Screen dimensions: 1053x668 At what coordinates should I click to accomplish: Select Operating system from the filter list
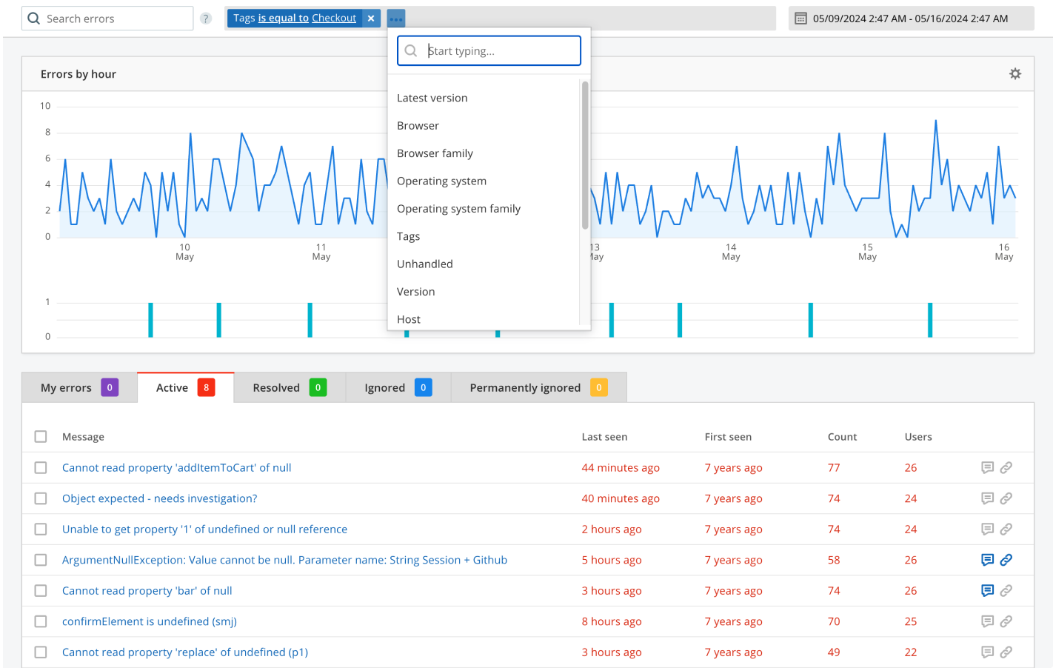(x=441, y=181)
